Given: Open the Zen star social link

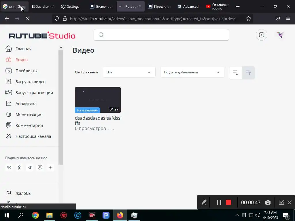Looking at the screenshot, I should pos(50,167).
